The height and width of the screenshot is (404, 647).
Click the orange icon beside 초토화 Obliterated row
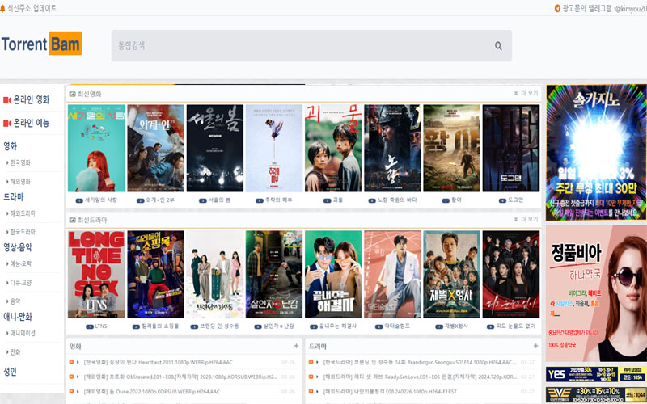[71, 377]
